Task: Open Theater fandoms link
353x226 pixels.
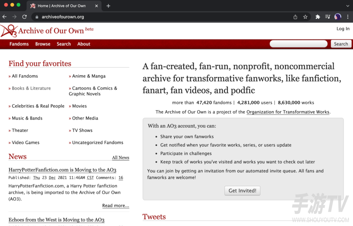Action: [20, 130]
